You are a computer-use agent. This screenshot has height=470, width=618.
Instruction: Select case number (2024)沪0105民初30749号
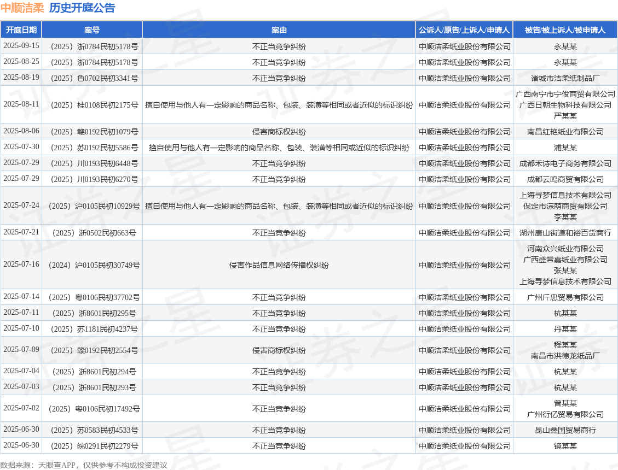coord(92,265)
